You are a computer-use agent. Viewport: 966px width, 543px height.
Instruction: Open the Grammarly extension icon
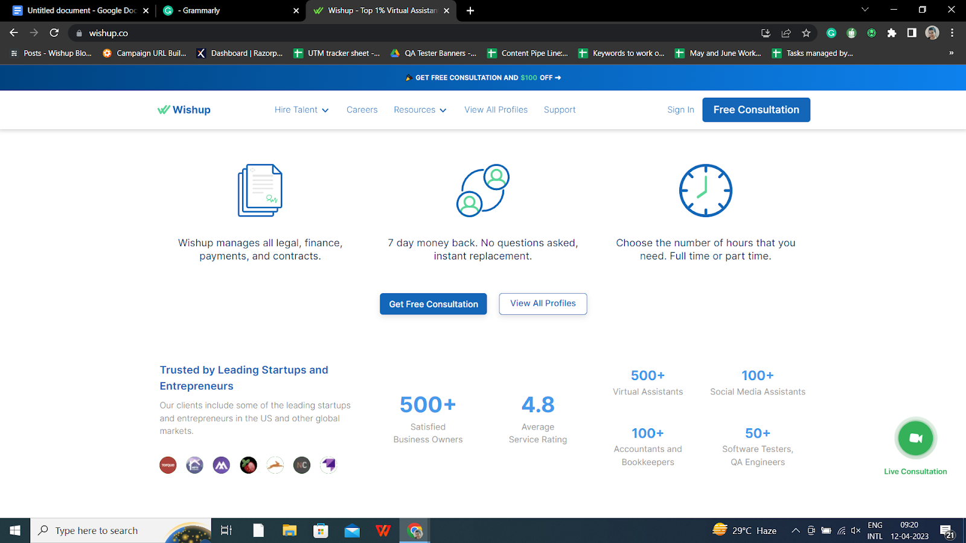[x=831, y=33]
